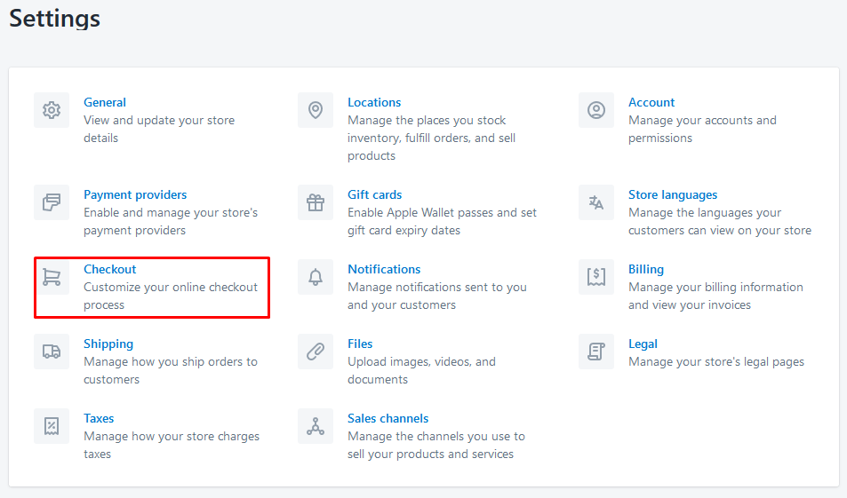Image resolution: width=847 pixels, height=498 pixels.
Task: Click 'Manage how you ship orders' description
Action: (x=171, y=370)
